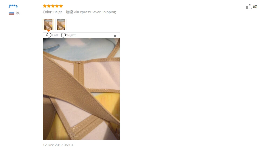Click the rotate left arrow icon
Image resolution: width=265 pixels, height=148 pixels.
coord(49,35)
